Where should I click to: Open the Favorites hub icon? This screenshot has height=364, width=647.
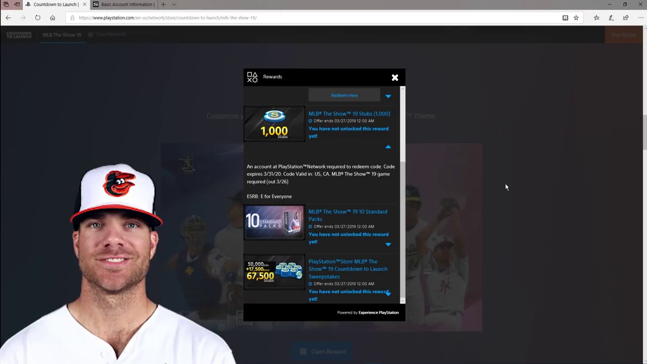596,18
